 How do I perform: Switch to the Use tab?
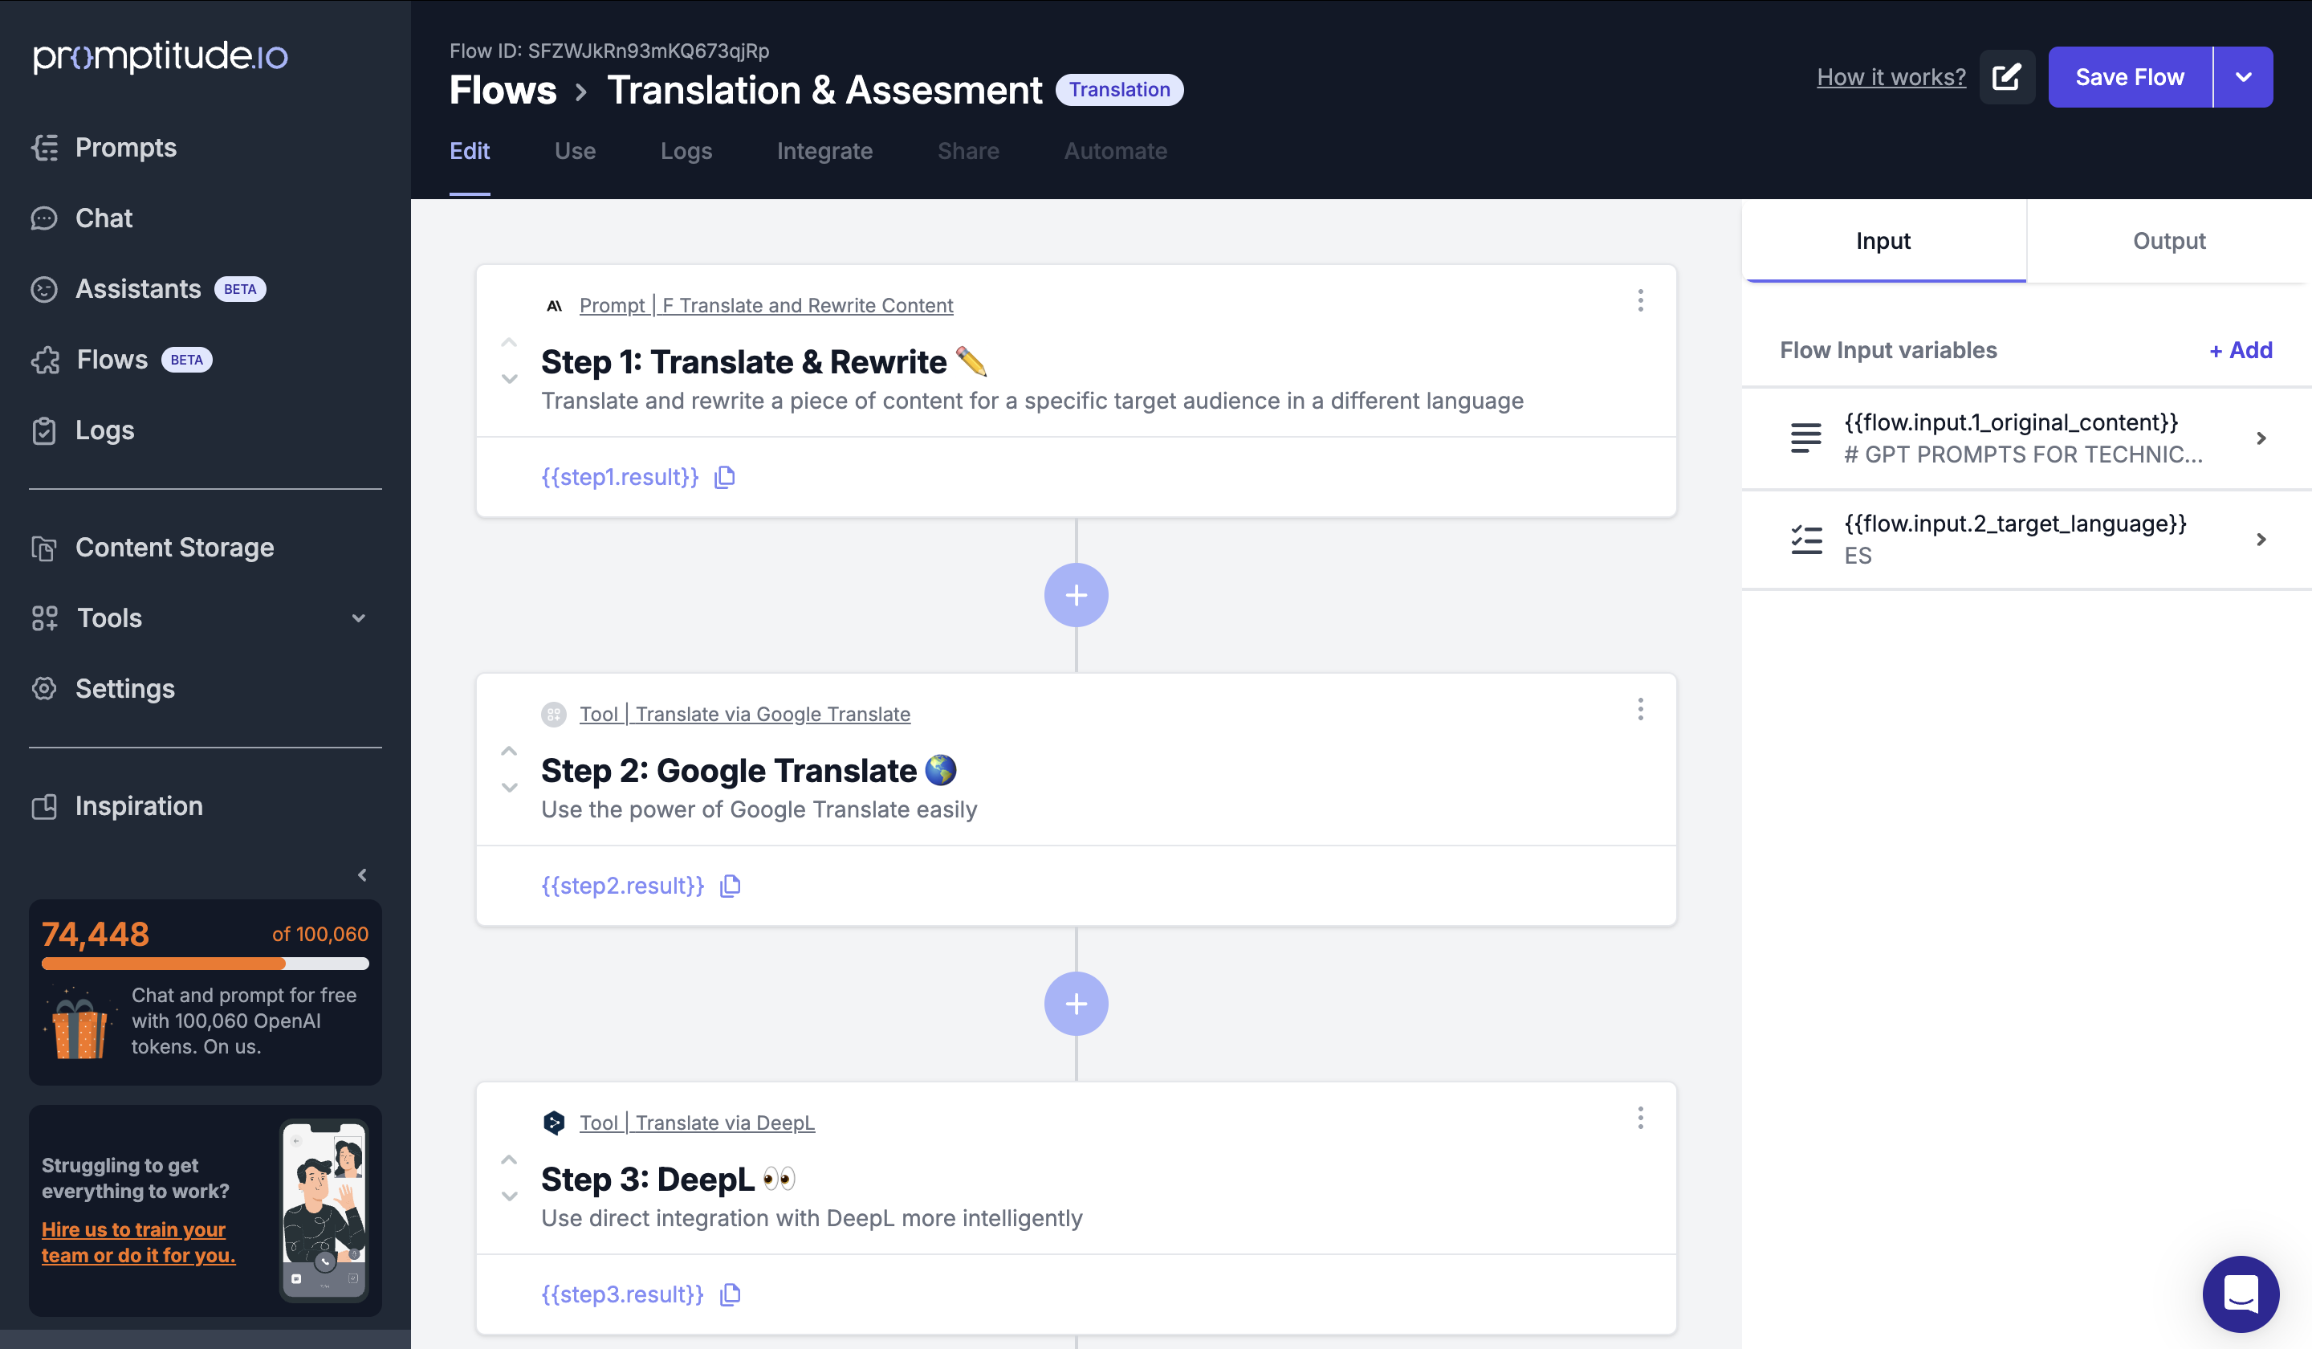[576, 152]
